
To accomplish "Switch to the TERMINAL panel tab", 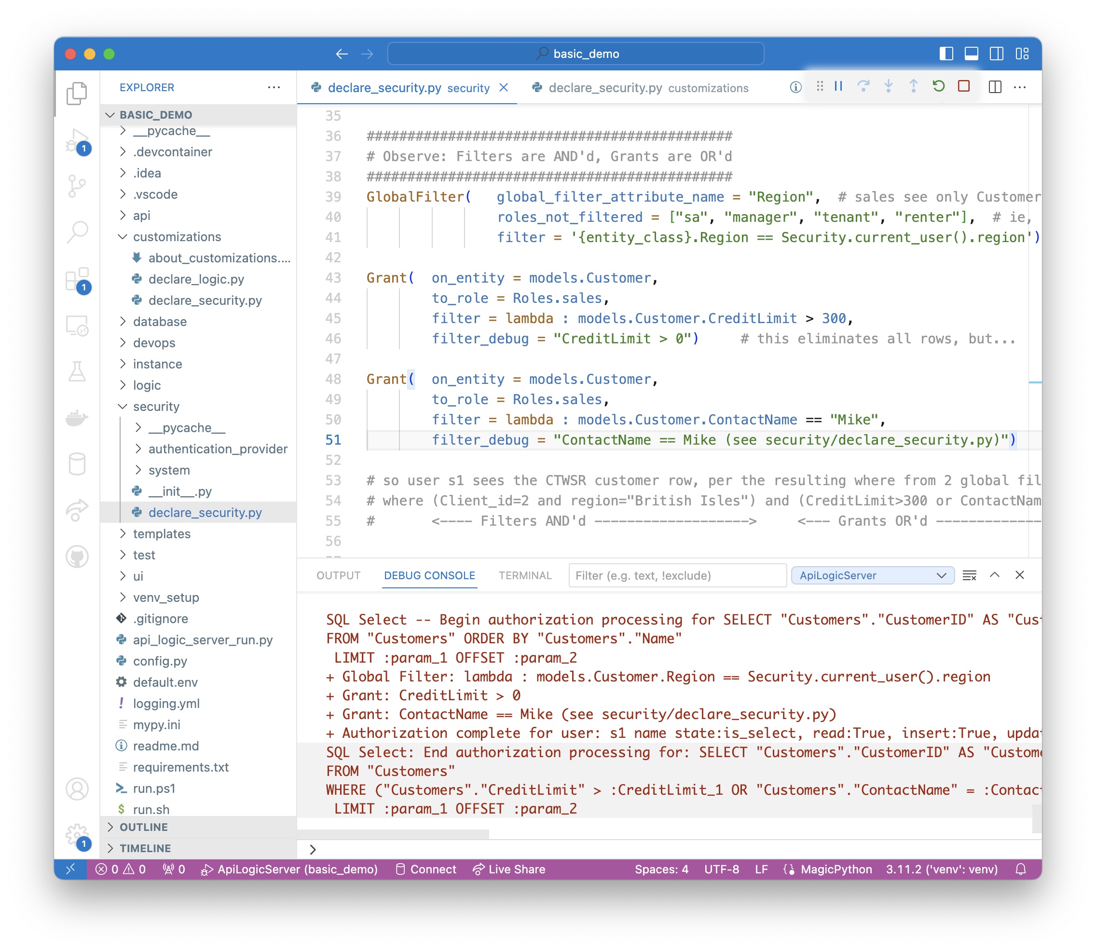I will pyautogui.click(x=525, y=575).
